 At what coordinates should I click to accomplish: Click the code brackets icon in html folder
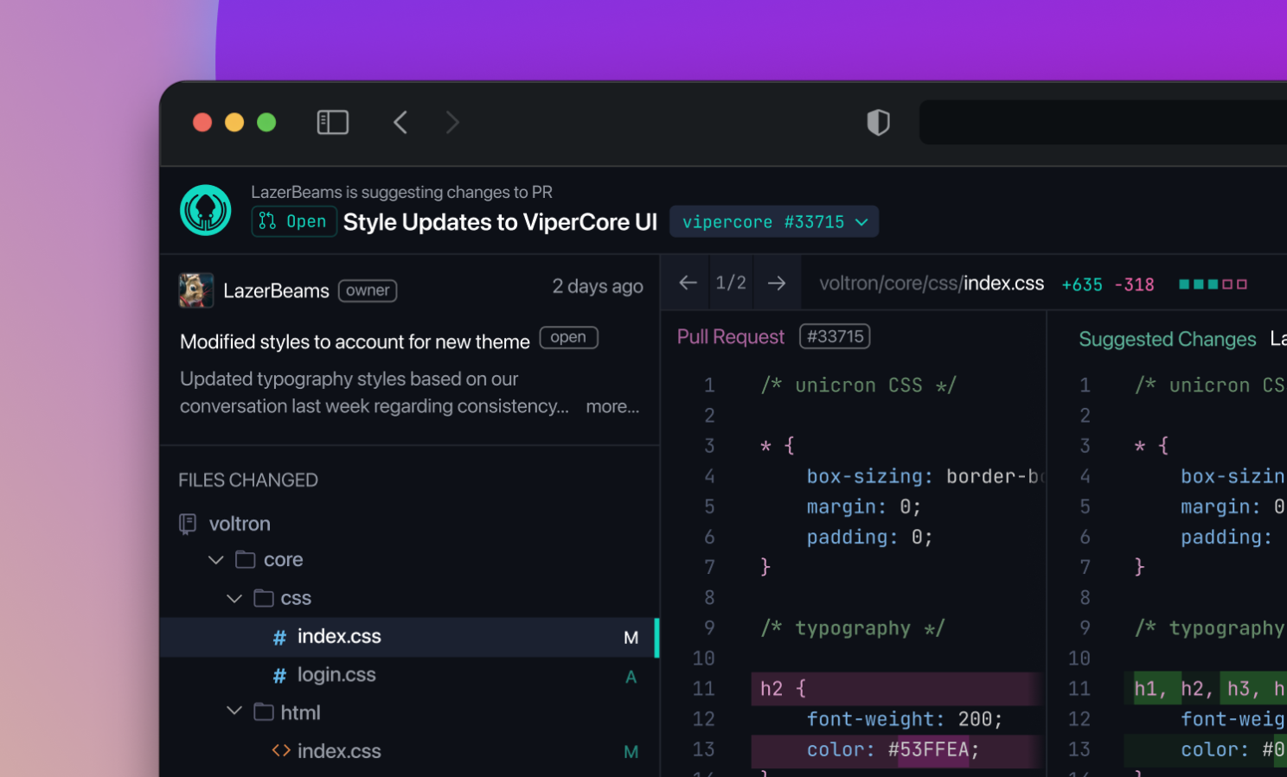[x=281, y=750]
